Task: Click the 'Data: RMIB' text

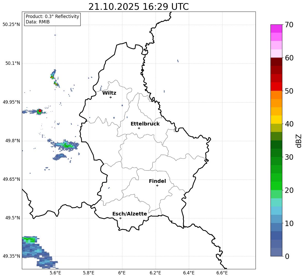Action: 38,22
